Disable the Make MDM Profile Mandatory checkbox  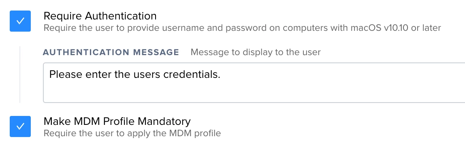(x=20, y=126)
